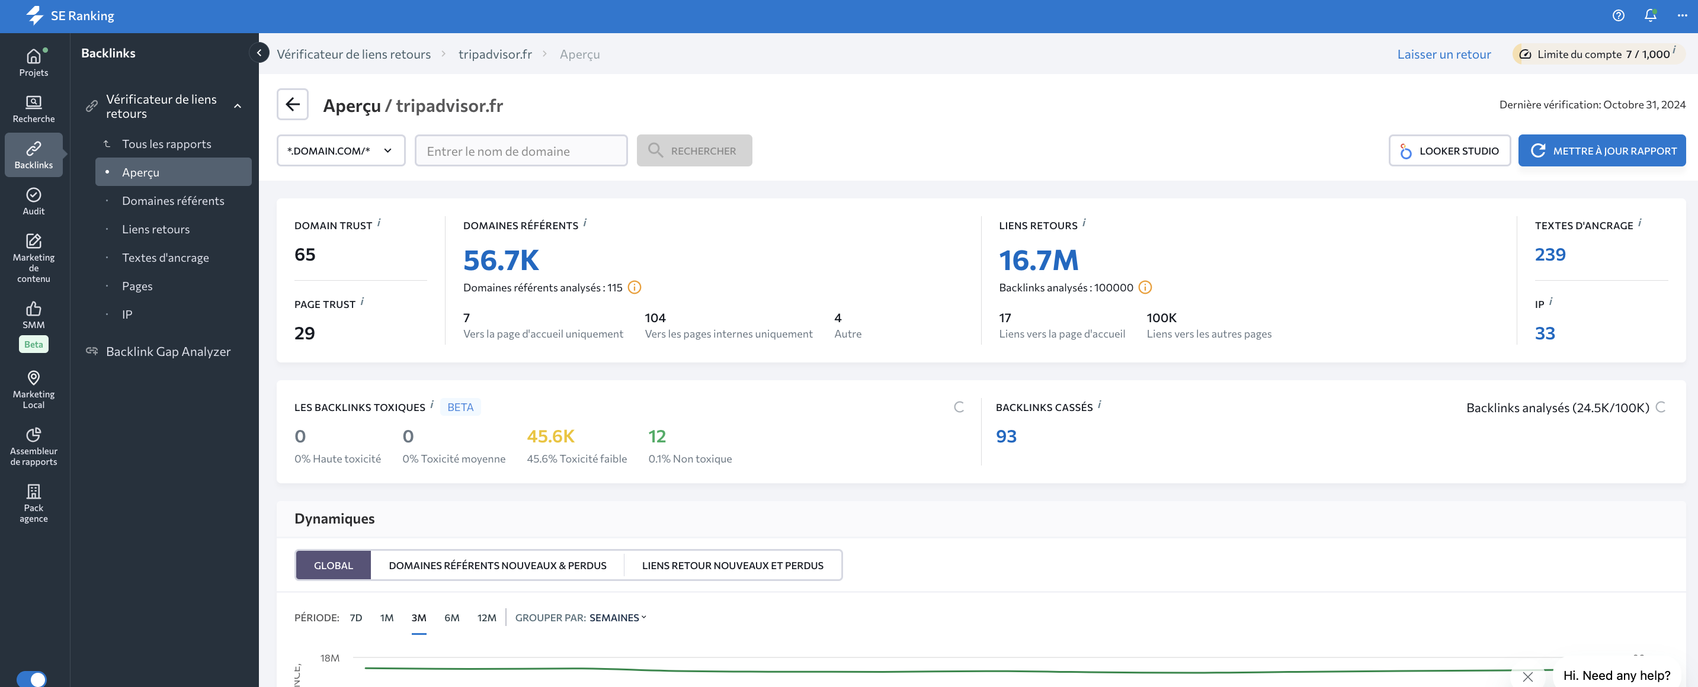Click the 45.6K low toxicity value
The image size is (1698, 687).
click(x=550, y=436)
